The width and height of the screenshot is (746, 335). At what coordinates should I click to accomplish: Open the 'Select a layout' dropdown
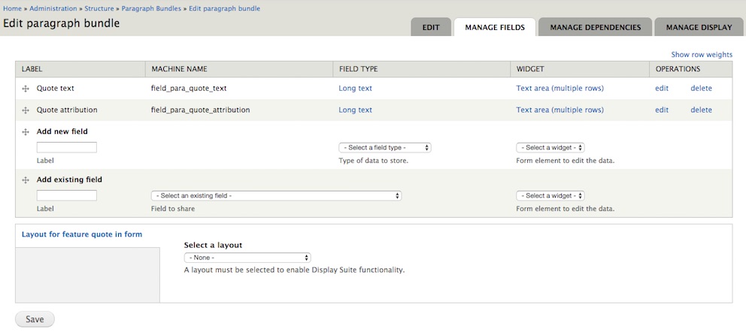point(247,258)
